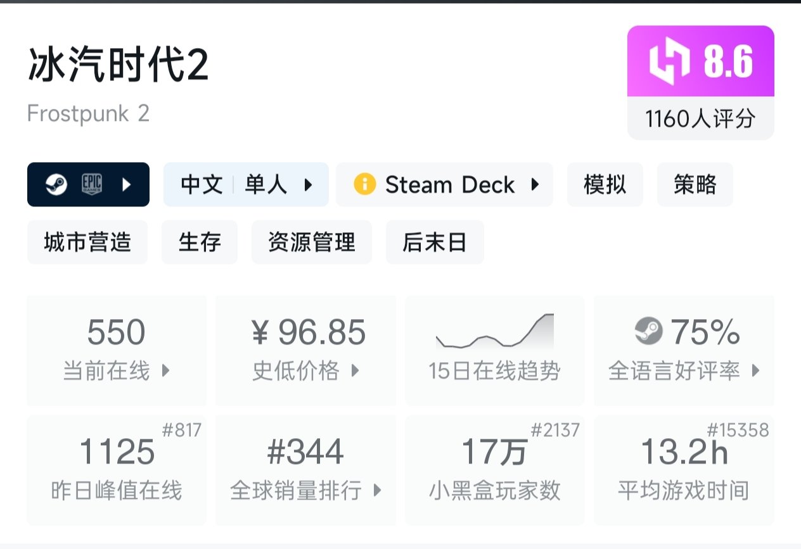Viewport: 801px width, 549px height.
Task: Select the 资源管理 tag
Action: tap(311, 243)
